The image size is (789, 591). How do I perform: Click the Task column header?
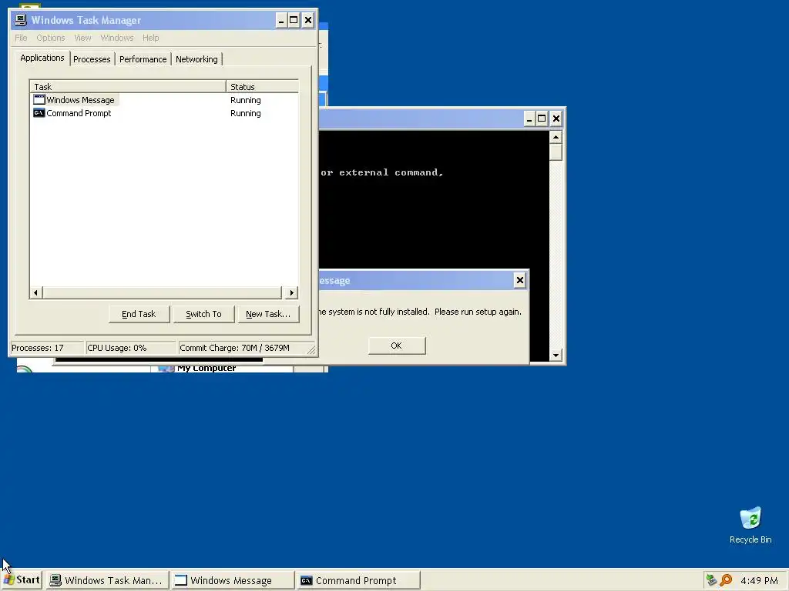coord(128,86)
